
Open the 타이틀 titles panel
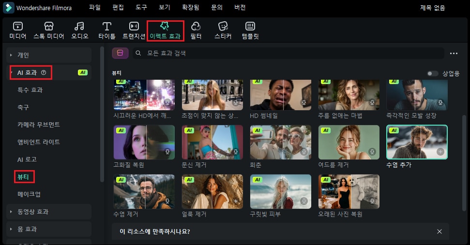[x=106, y=30]
